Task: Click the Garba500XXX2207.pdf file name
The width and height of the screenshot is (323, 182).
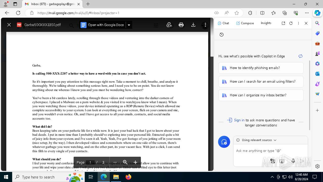Action: click(x=42, y=25)
